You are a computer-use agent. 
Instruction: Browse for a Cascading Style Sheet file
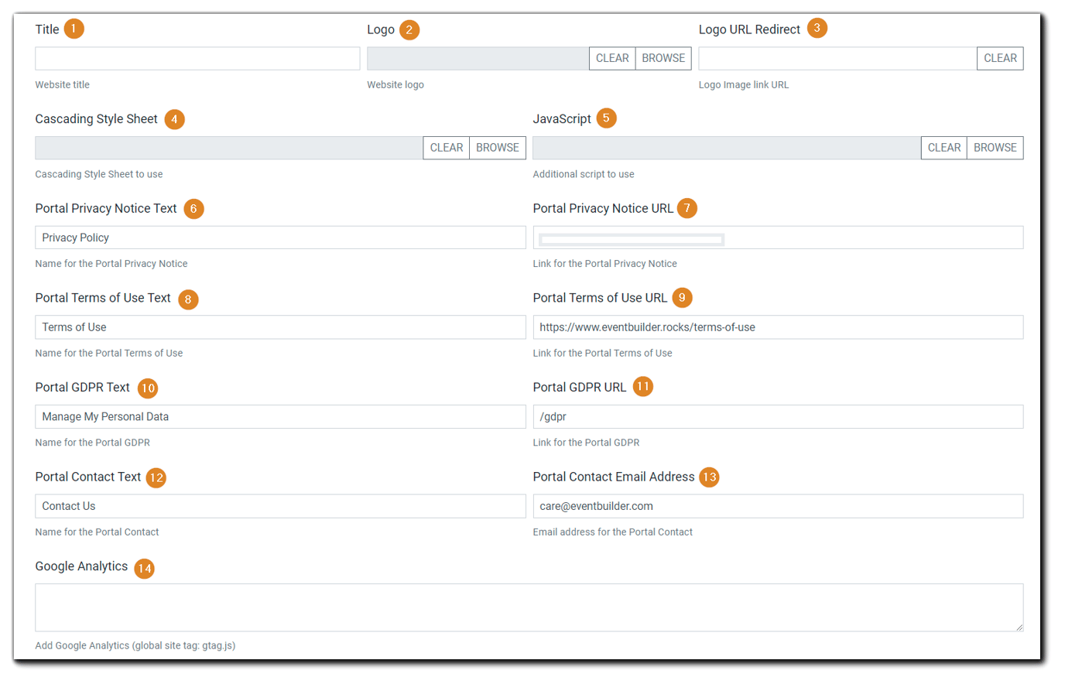tap(497, 147)
